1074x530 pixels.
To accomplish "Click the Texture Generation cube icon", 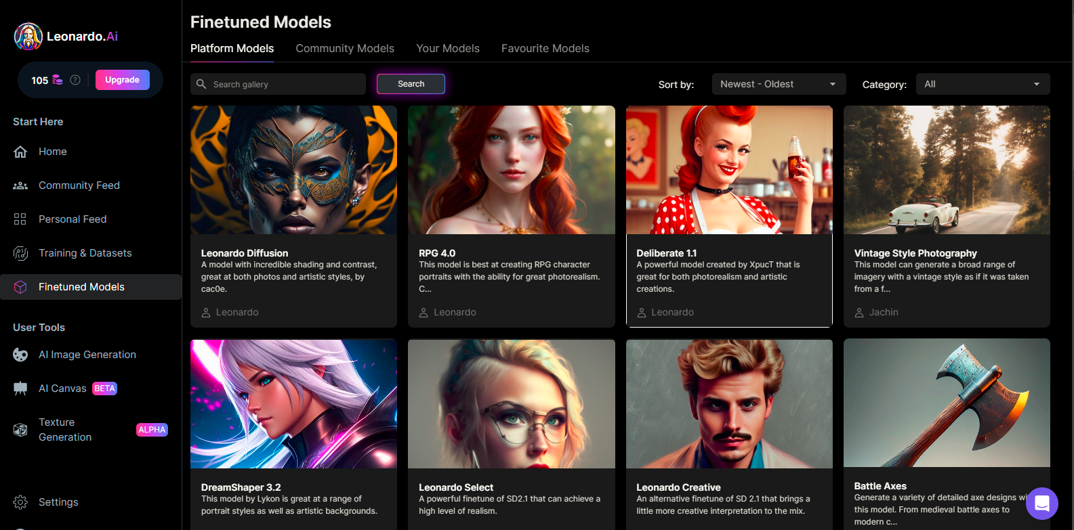I will tap(20, 430).
